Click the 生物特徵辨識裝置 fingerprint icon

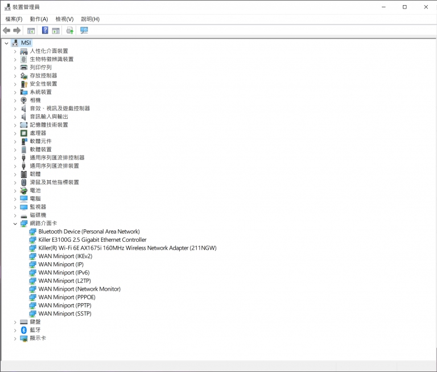24,59
